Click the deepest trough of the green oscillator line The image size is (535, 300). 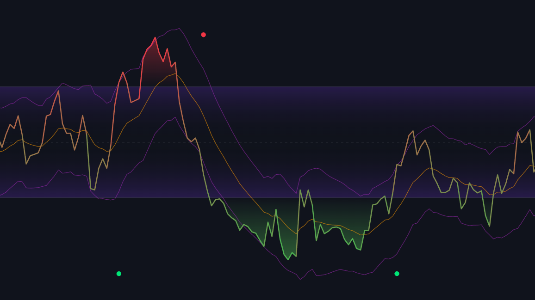coord(288,259)
